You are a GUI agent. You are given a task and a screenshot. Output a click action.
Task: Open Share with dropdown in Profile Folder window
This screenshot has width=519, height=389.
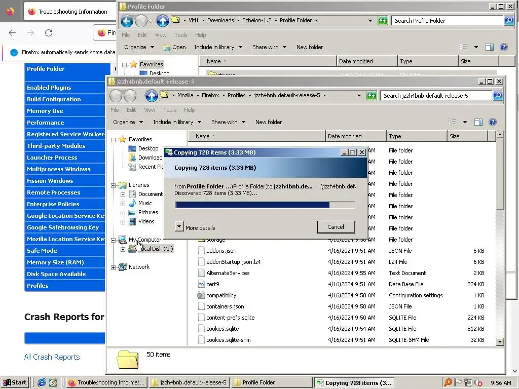[270, 47]
